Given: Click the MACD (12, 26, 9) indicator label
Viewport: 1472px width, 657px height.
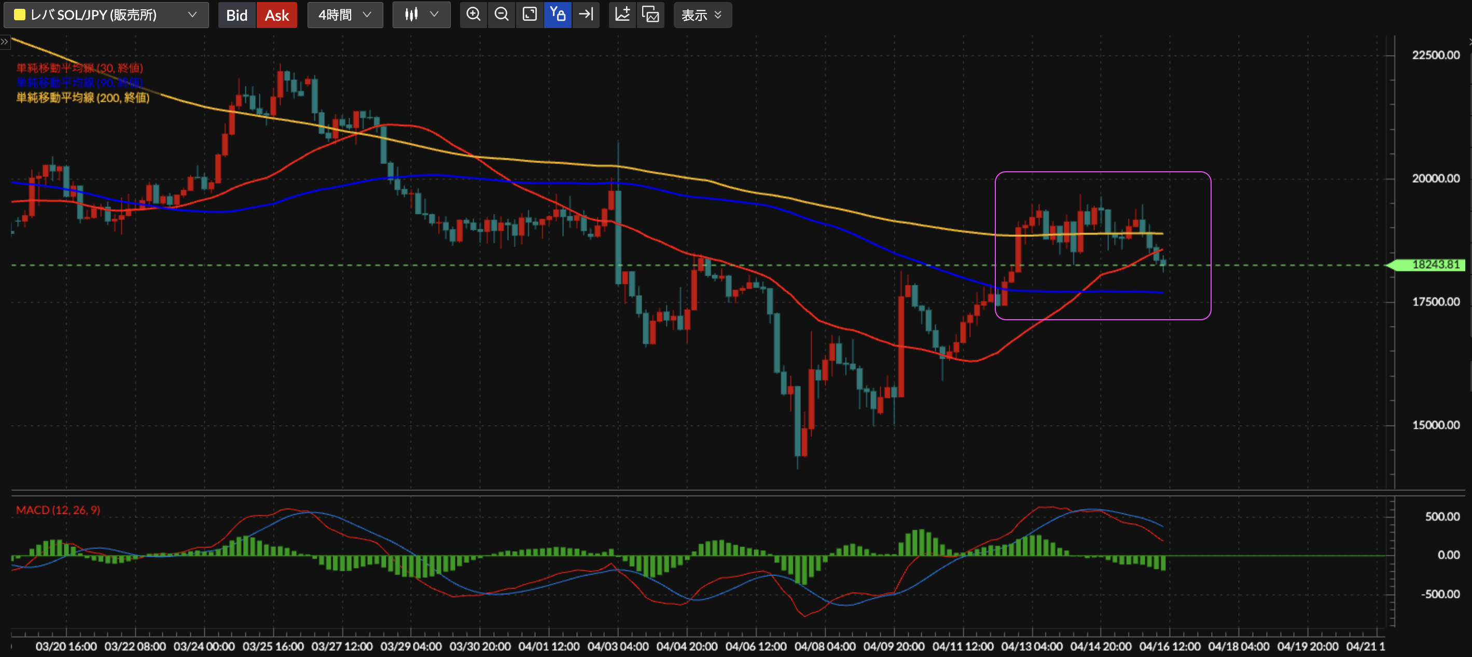Looking at the screenshot, I should click(58, 510).
